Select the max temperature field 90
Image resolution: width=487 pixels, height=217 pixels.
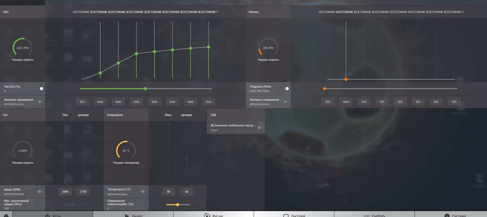pos(169,192)
